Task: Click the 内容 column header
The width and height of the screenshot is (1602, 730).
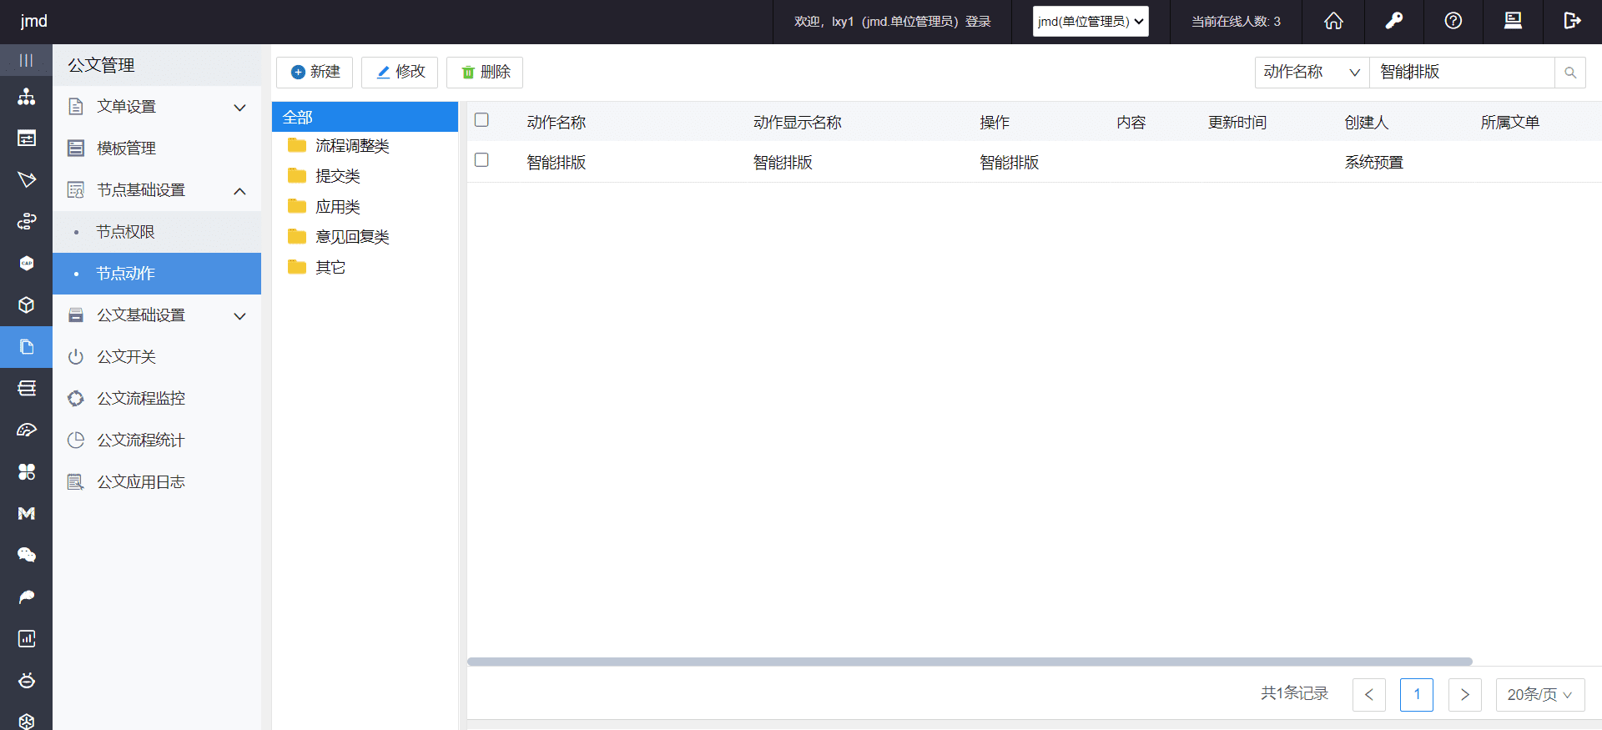Action: click(1131, 123)
